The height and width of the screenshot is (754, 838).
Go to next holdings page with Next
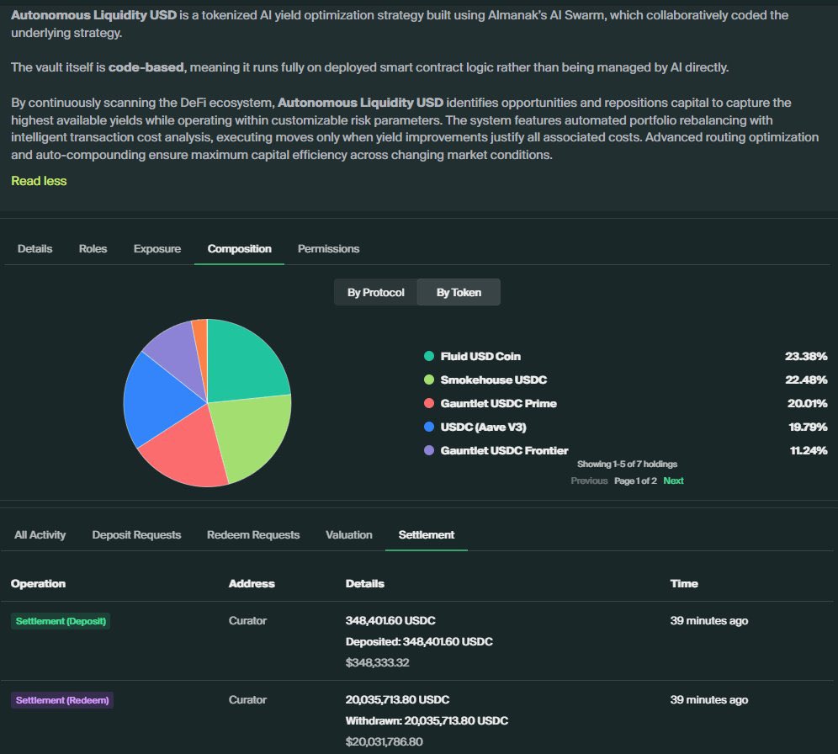pos(673,481)
